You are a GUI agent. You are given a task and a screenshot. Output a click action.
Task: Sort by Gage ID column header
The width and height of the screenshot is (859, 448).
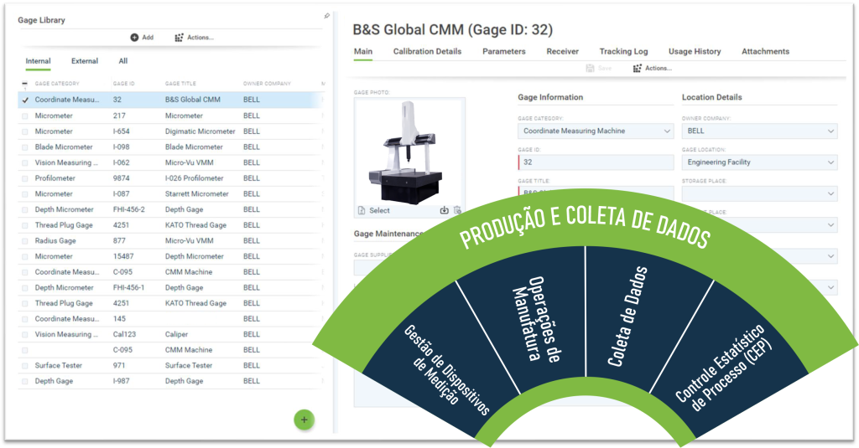(x=124, y=84)
